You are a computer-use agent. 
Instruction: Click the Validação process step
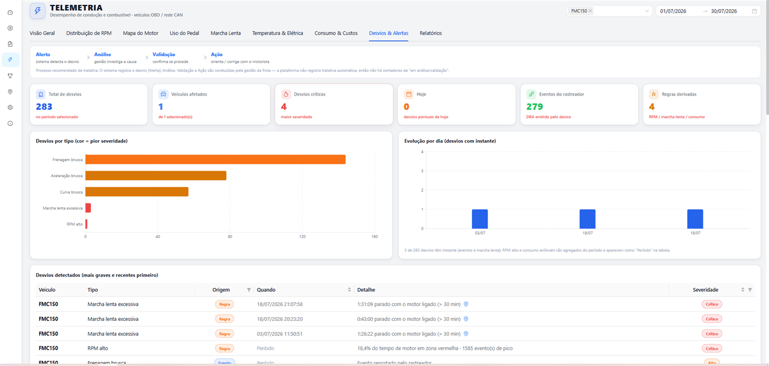click(x=170, y=58)
